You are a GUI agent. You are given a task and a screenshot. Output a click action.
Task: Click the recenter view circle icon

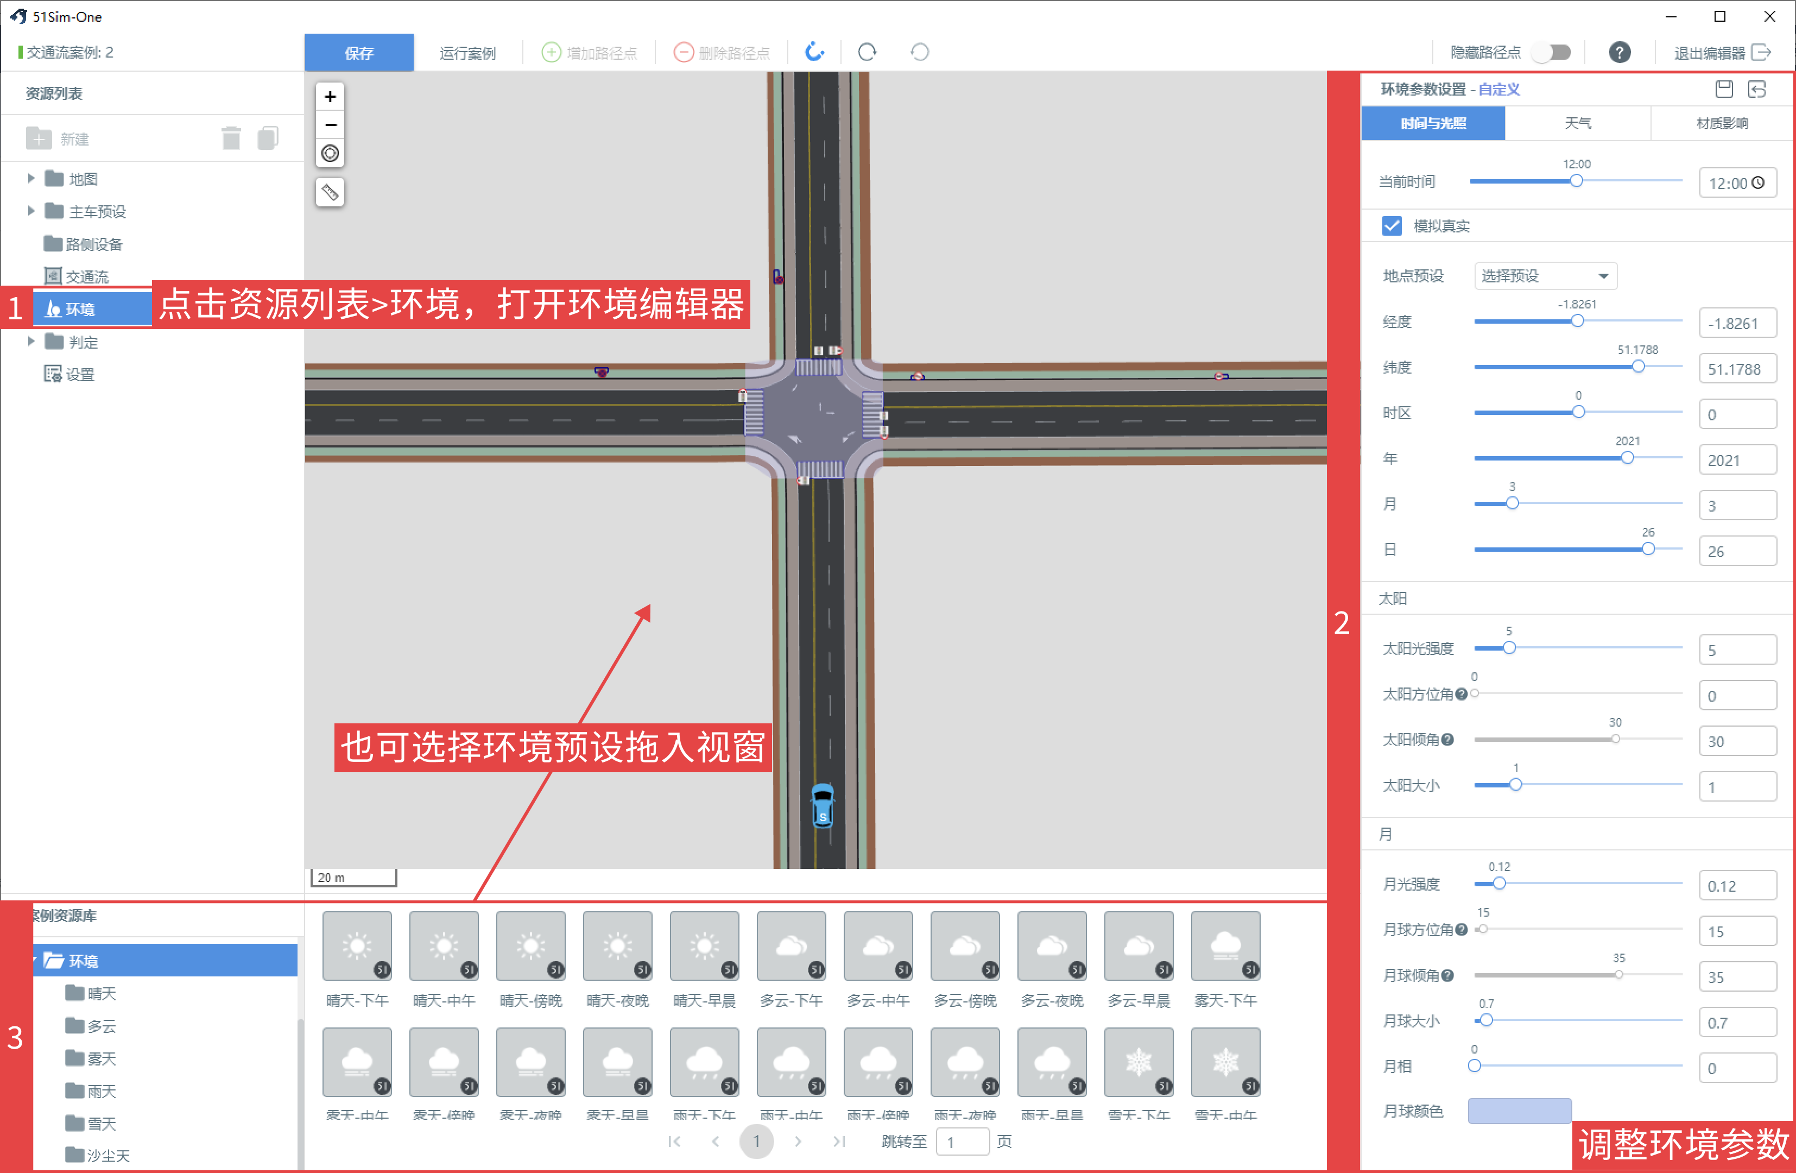[x=330, y=153]
